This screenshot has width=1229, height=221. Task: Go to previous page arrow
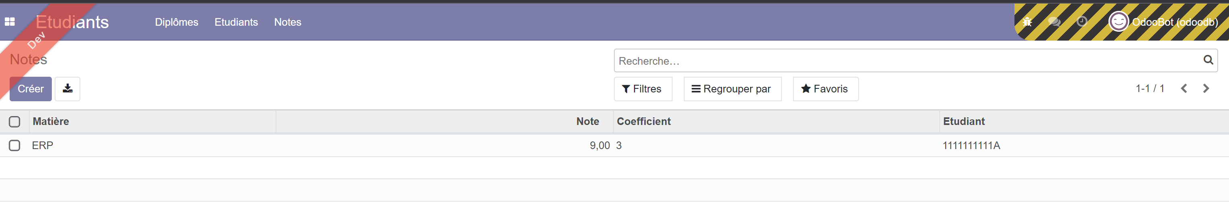point(1184,89)
